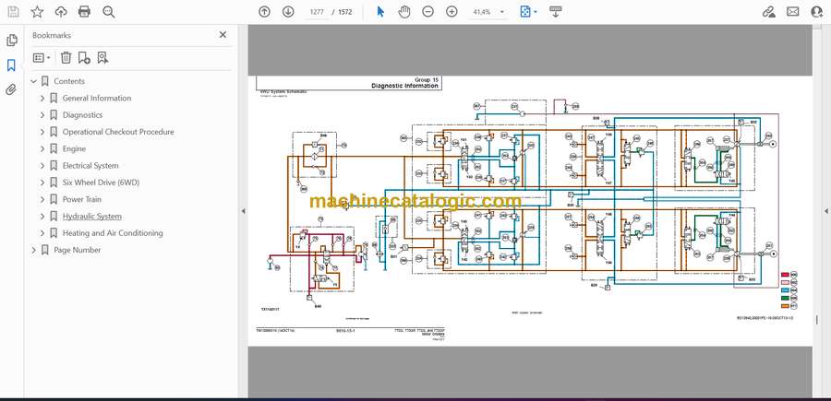Jump to Diagnostics bookmark
The height and width of the screenshot is (401, 831).
[82, 115]
